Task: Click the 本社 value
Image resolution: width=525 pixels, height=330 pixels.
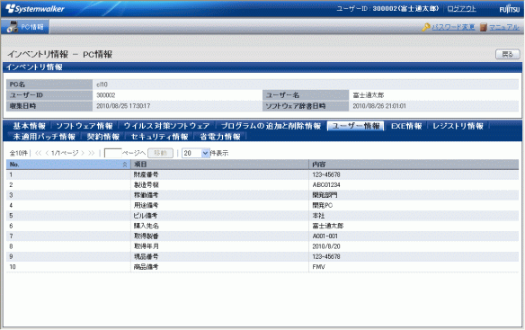Action: coord(318,216)
